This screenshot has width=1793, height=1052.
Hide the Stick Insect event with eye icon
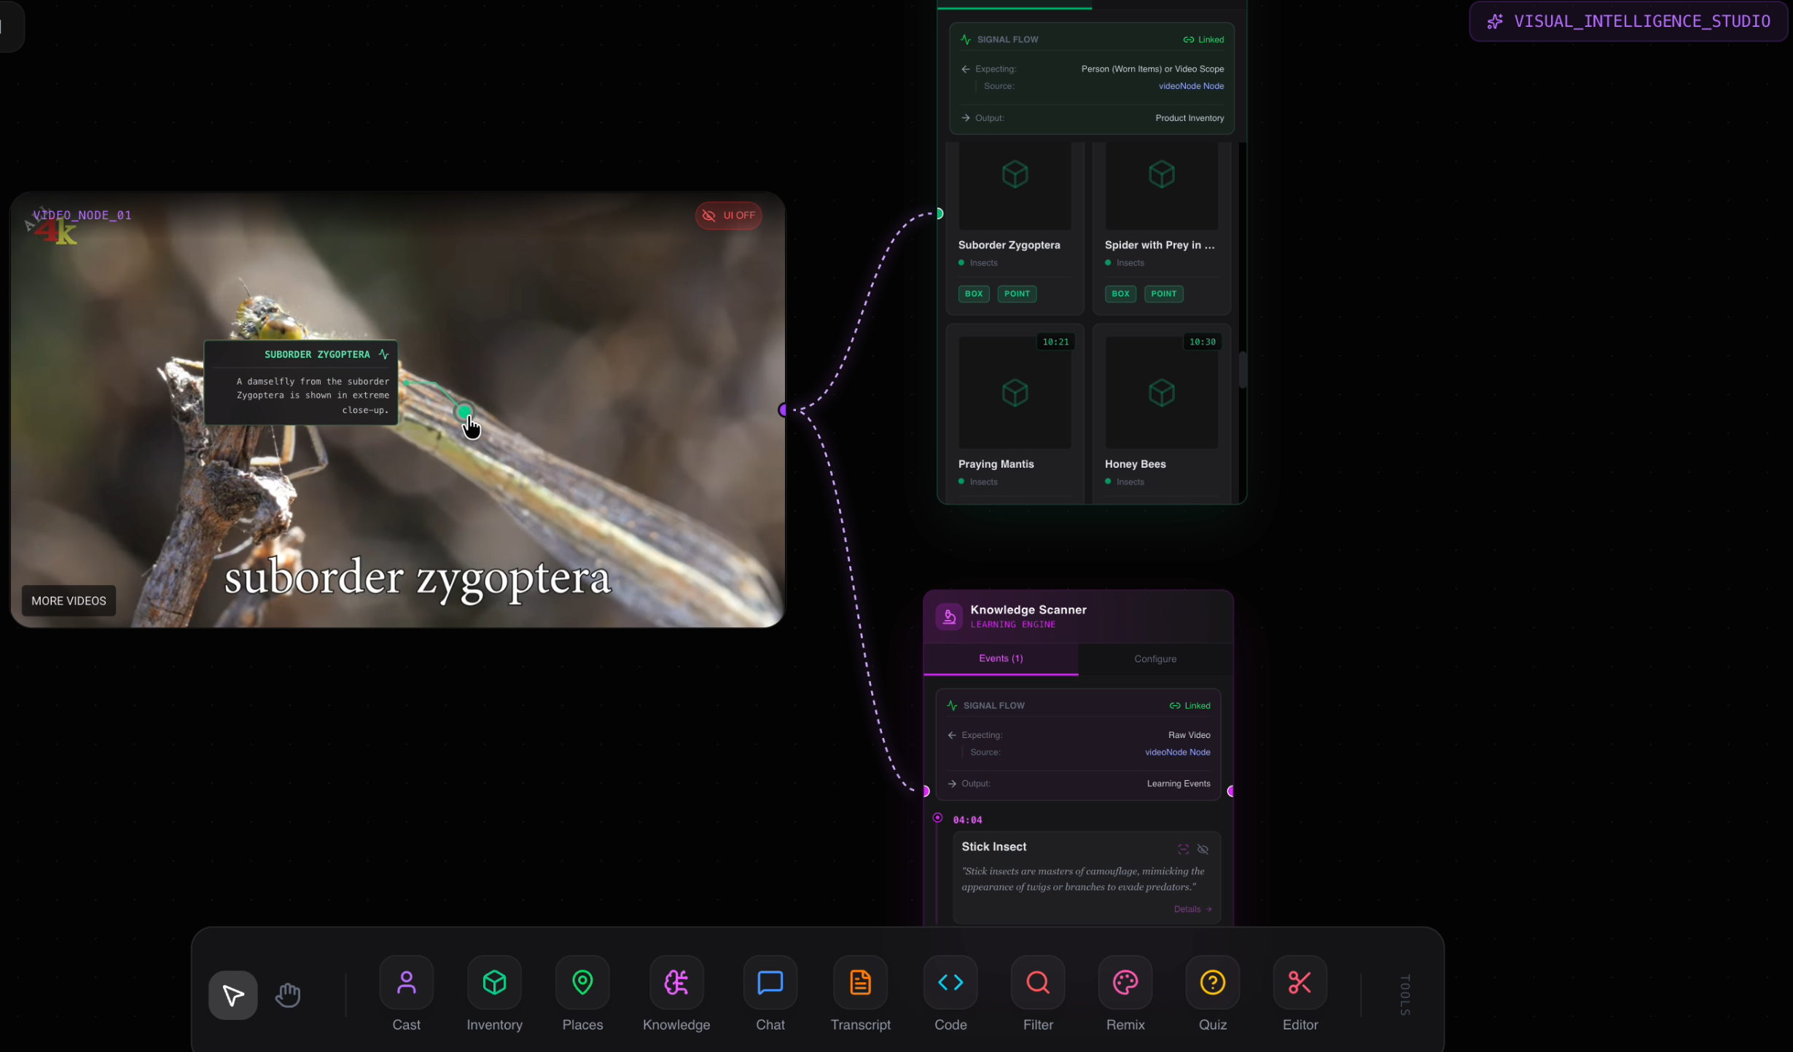click(x=1203, y=849)
